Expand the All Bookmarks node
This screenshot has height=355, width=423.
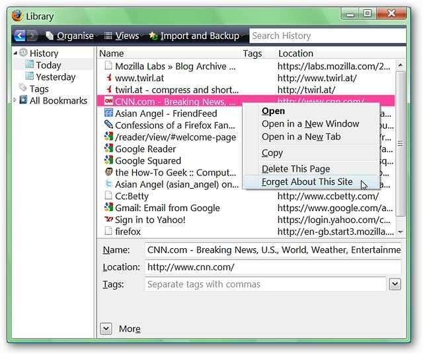(15, 100)
